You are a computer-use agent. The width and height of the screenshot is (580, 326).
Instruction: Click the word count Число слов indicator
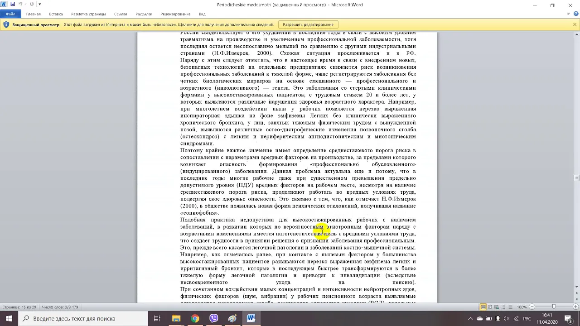pos(60,307)
